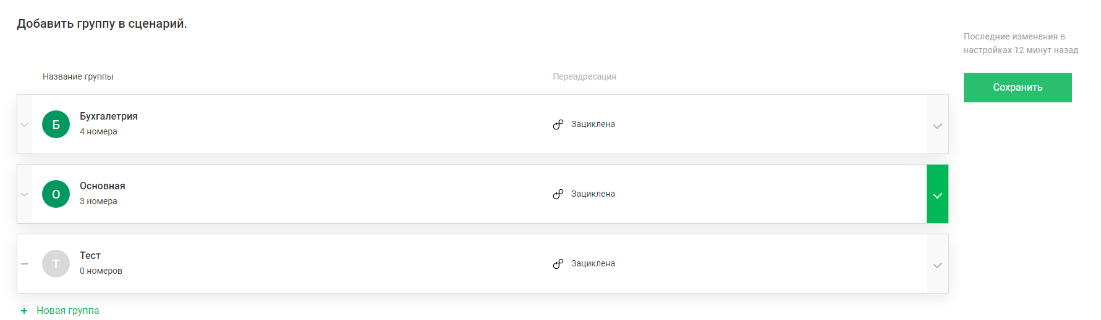Image resolution: width=1101 pixels, height=320 pixels.
Task: Click the loop icon in Бухгалтерия row
Action: (558, 124)
